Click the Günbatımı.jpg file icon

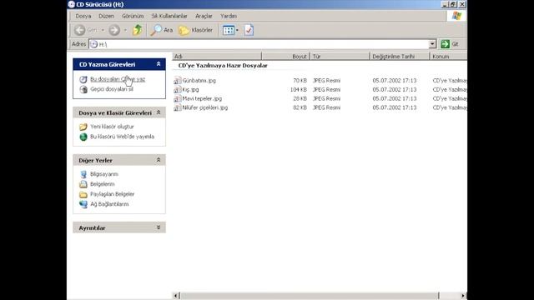click(x=177, y=81)
